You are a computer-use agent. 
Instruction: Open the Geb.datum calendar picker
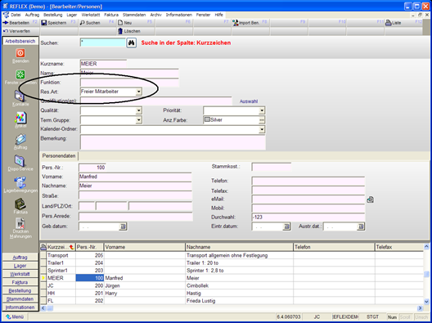[124, 227]
